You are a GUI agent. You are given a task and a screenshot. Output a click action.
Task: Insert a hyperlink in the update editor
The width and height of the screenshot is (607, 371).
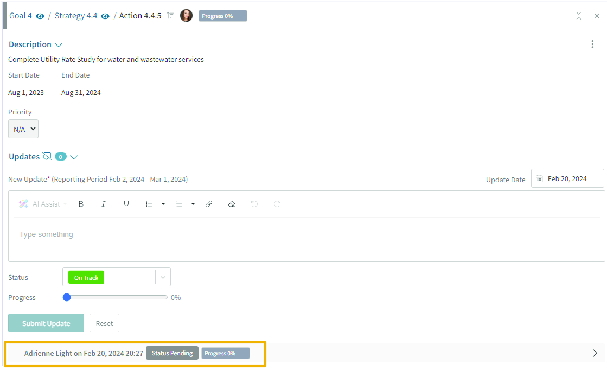tap(209, 204)
